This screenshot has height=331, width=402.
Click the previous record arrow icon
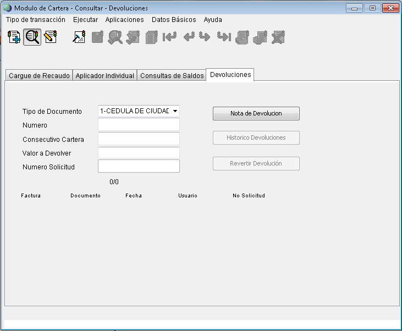(189, 37)
